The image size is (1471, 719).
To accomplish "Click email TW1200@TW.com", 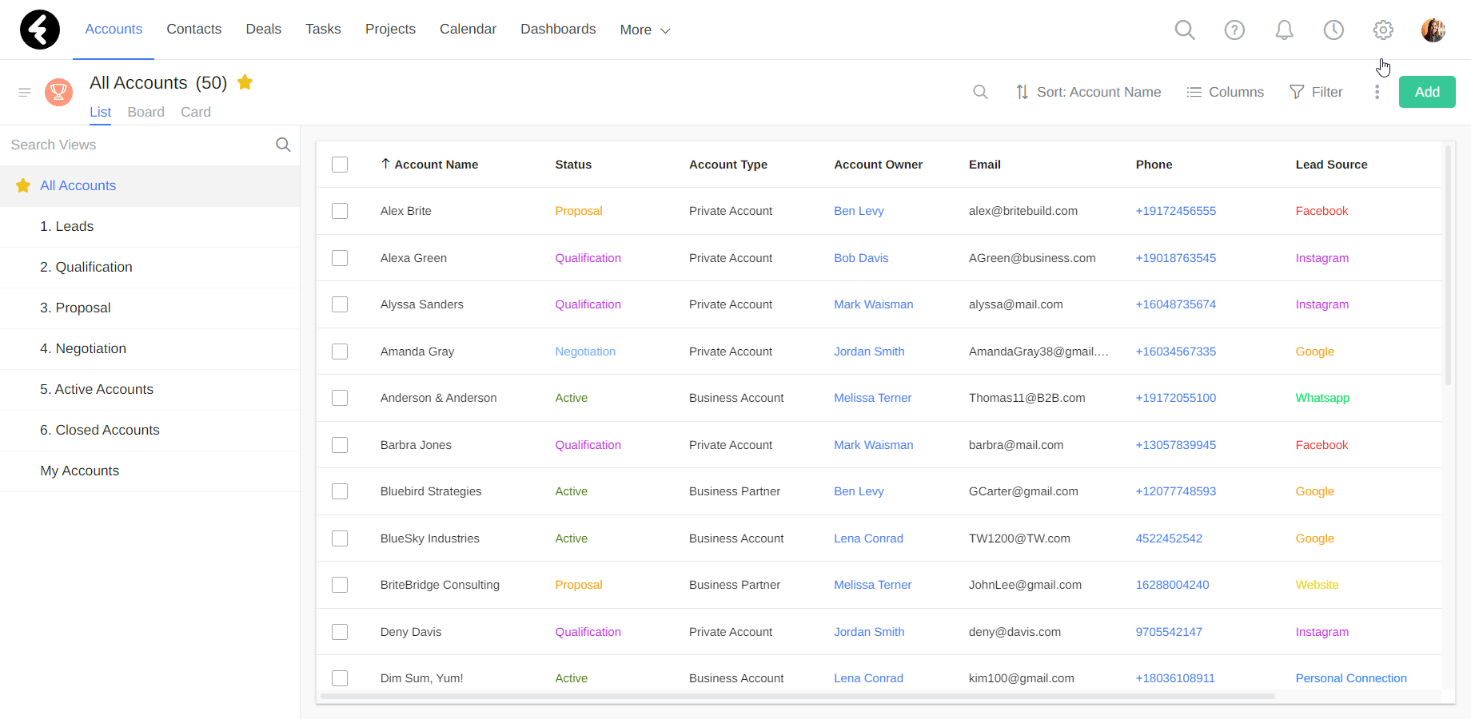I will (1019, 538).
